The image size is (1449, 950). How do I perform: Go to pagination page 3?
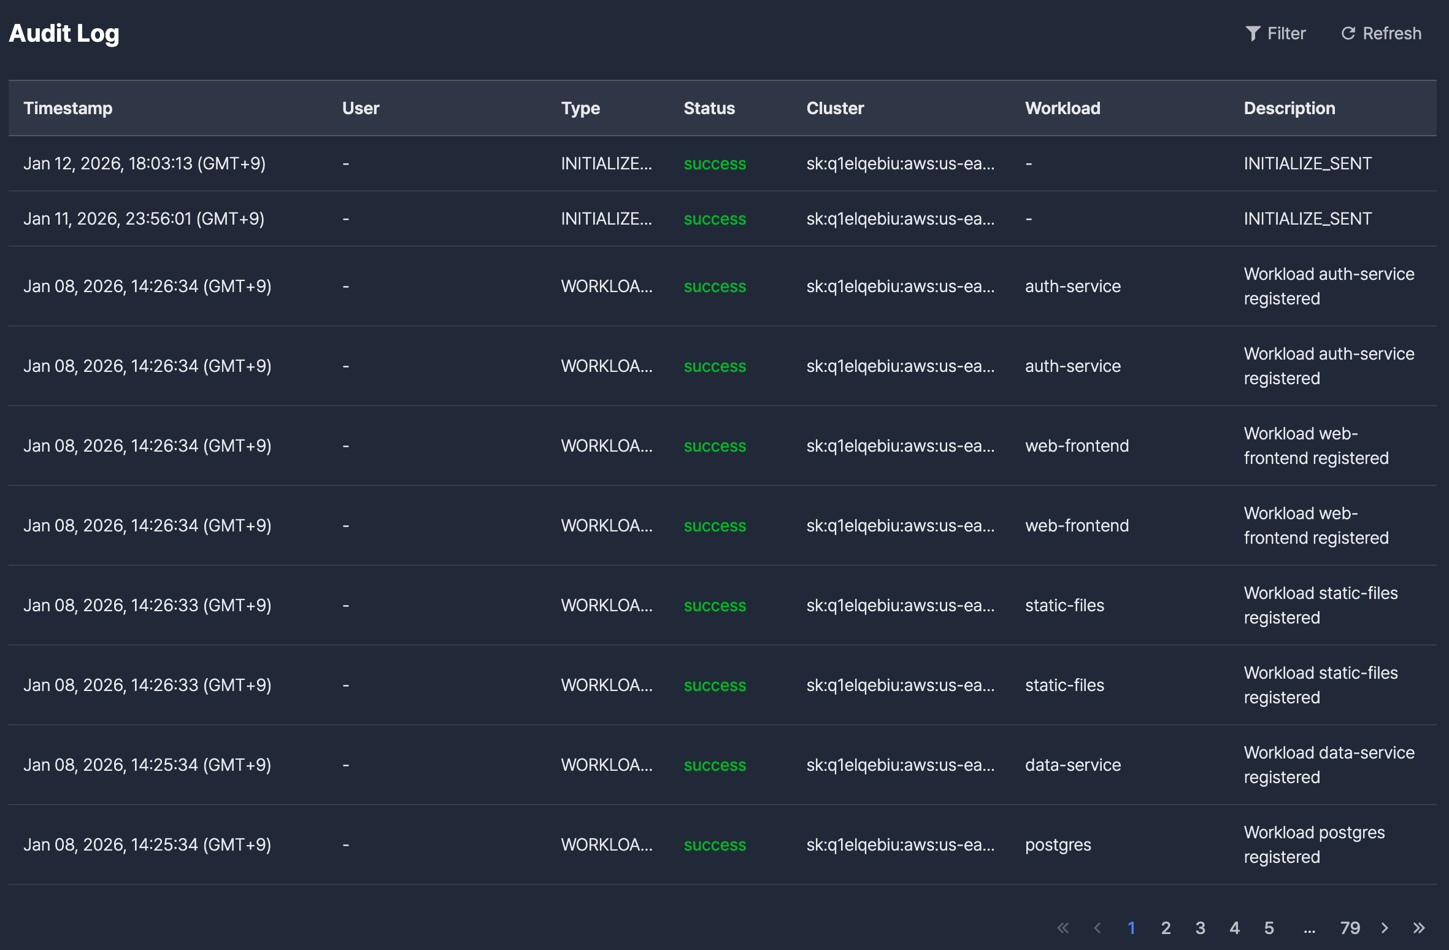tap(1200, 928)
